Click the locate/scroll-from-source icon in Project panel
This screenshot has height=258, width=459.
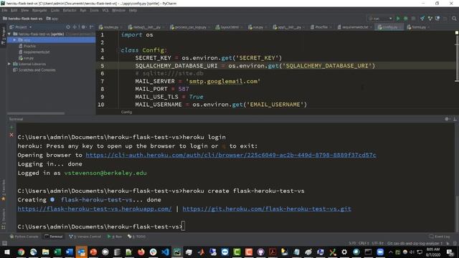point(68,27)
